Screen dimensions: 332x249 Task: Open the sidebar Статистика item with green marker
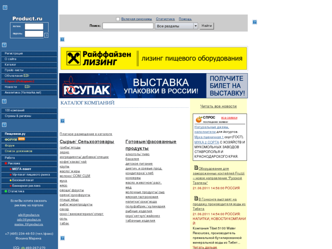click(29, 191)
